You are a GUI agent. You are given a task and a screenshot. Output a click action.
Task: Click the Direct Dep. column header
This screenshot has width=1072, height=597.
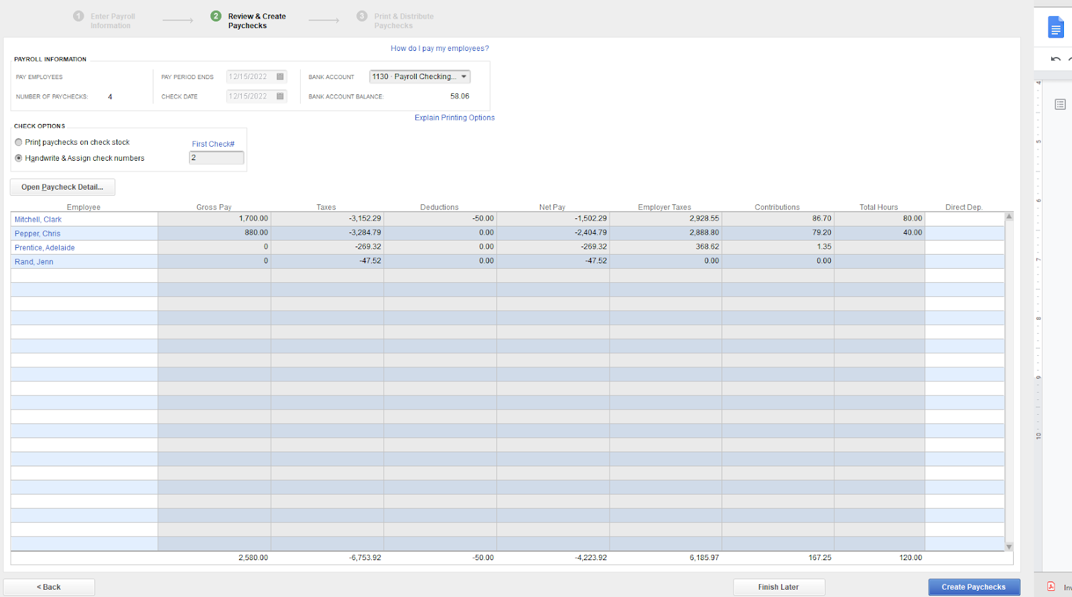pyautogui.click(x=964, y=207)
